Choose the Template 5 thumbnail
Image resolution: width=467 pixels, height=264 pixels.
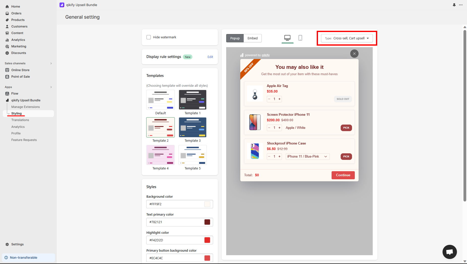(x=193, y=155)
